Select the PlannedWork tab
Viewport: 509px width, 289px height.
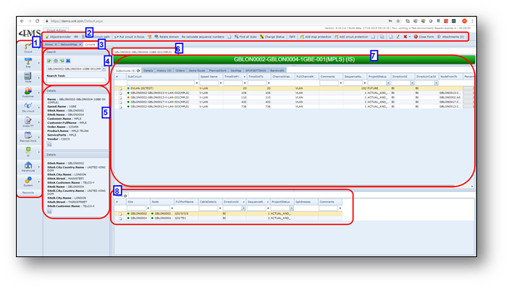click(218, 71)
